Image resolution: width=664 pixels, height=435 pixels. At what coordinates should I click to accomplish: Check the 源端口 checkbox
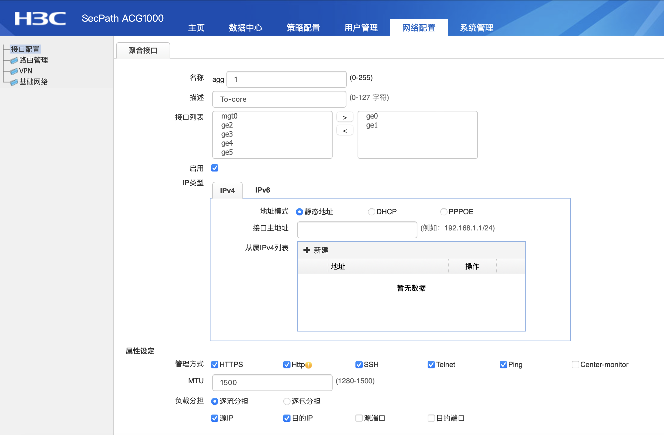[359, 418]
